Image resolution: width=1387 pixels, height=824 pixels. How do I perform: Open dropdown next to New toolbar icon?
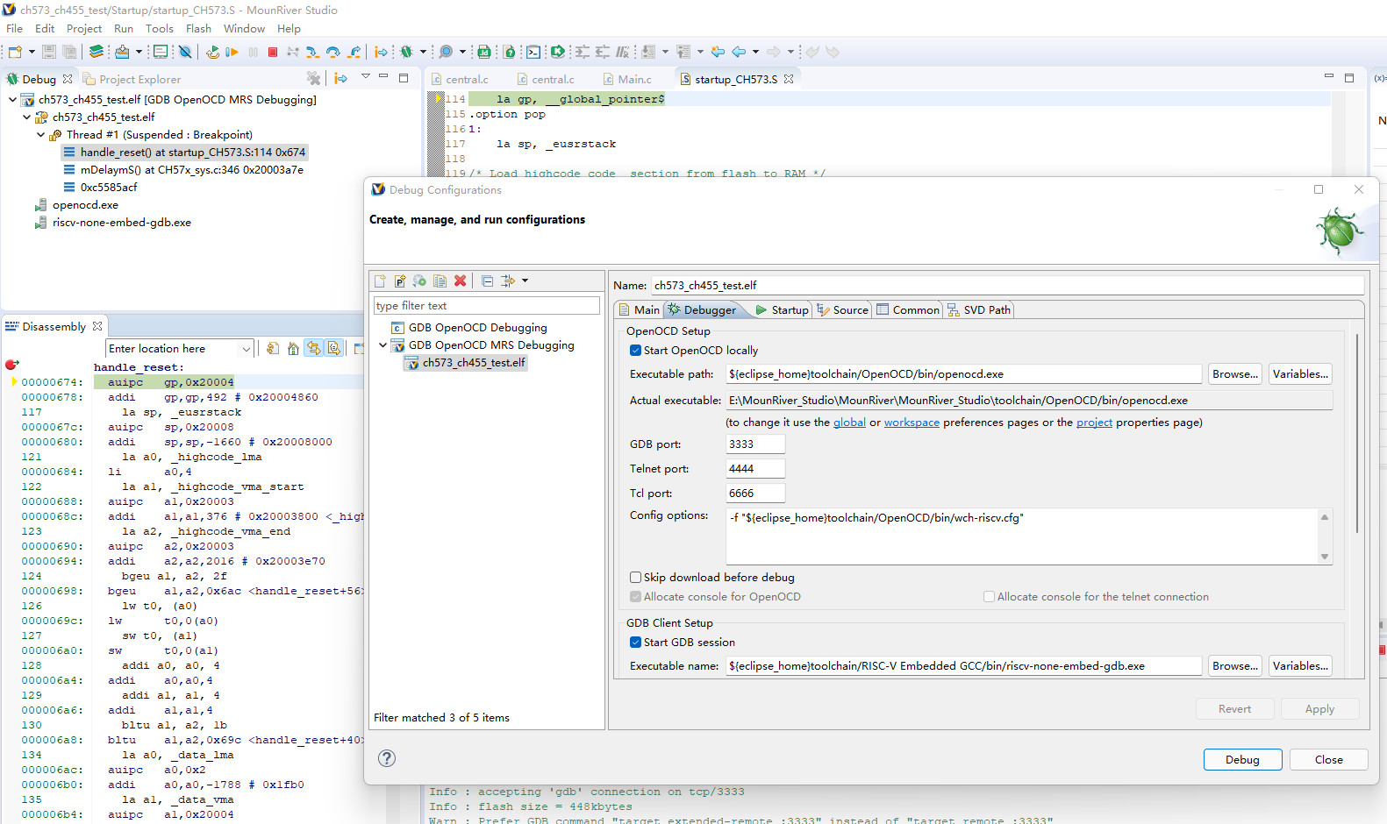pyautogui.click(x=32, y=52)
